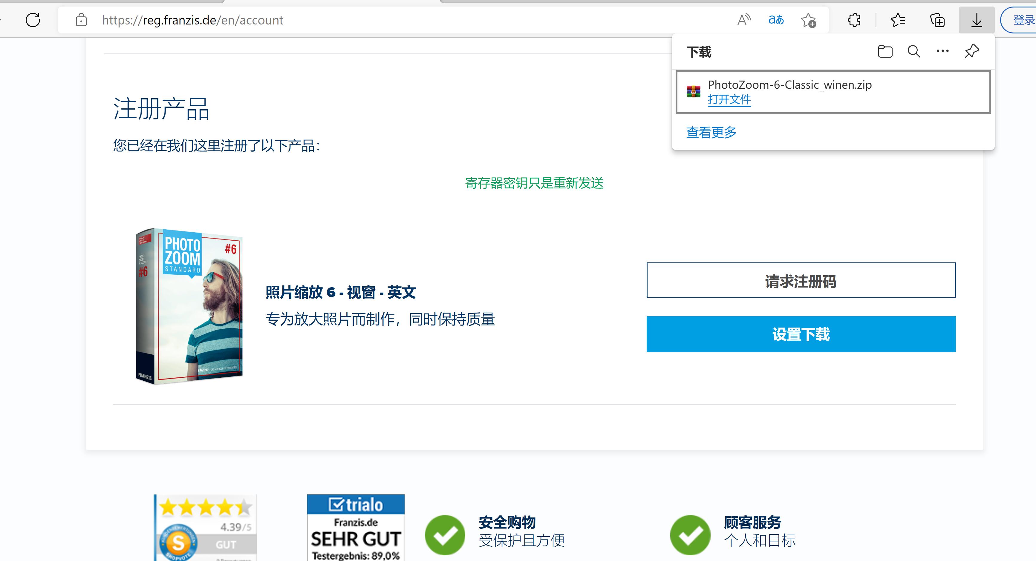Screen dimensions: 1036x561
Task: Open downloads folder from the panel
Action: coord(885,51)
